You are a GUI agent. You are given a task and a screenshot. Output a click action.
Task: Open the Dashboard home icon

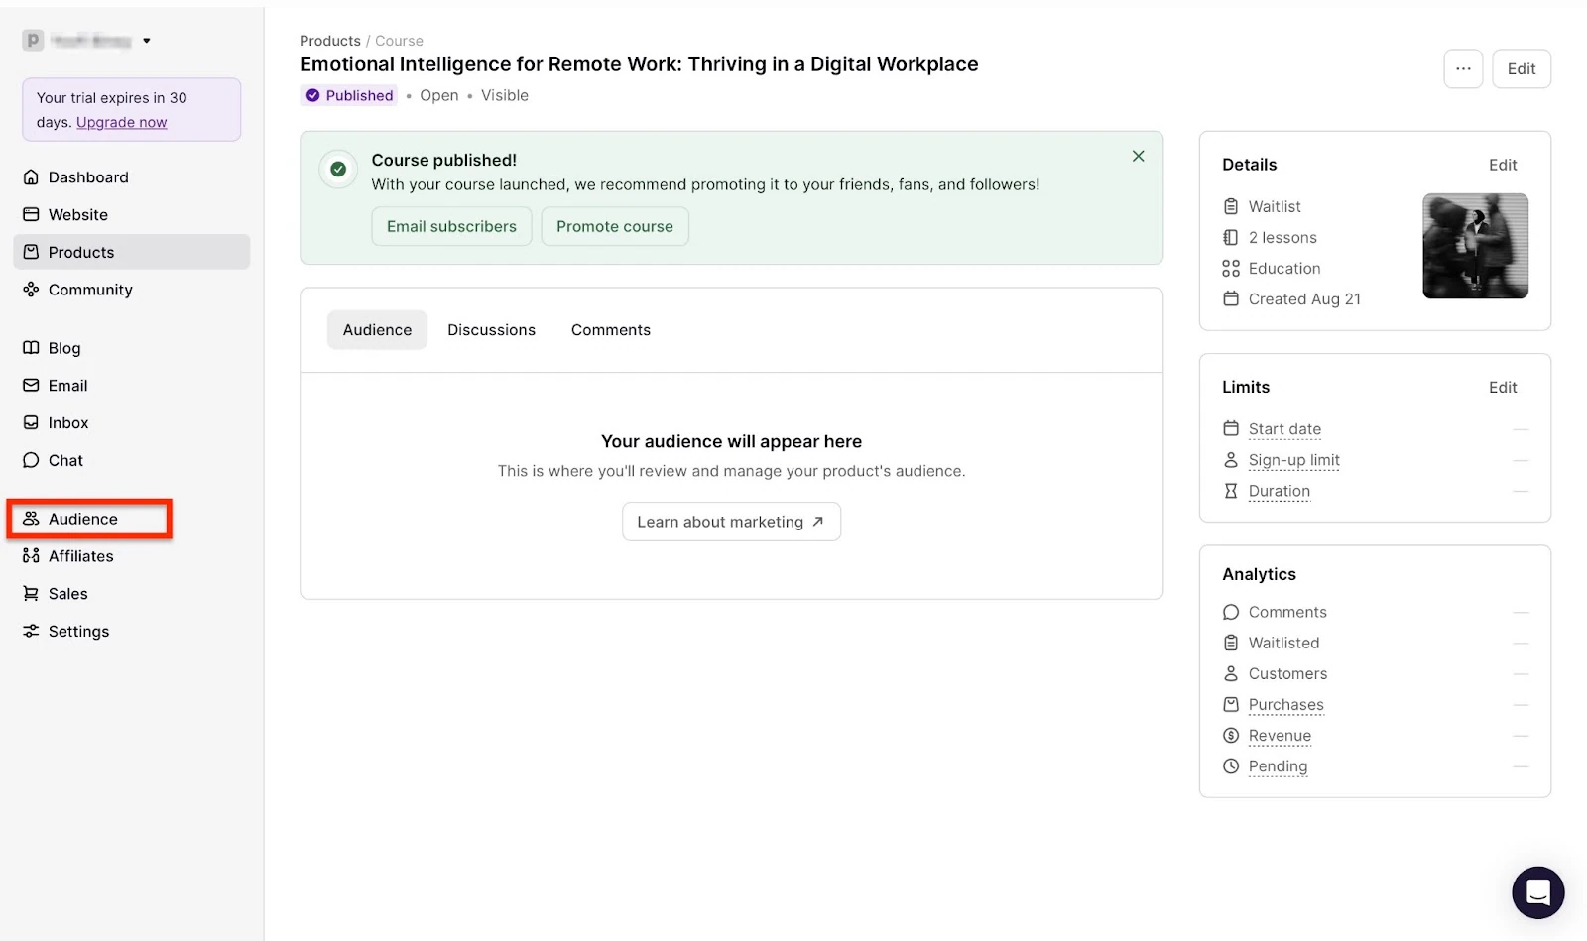point(31,177)
